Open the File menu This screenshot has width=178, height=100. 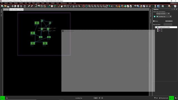pos(2,3)
